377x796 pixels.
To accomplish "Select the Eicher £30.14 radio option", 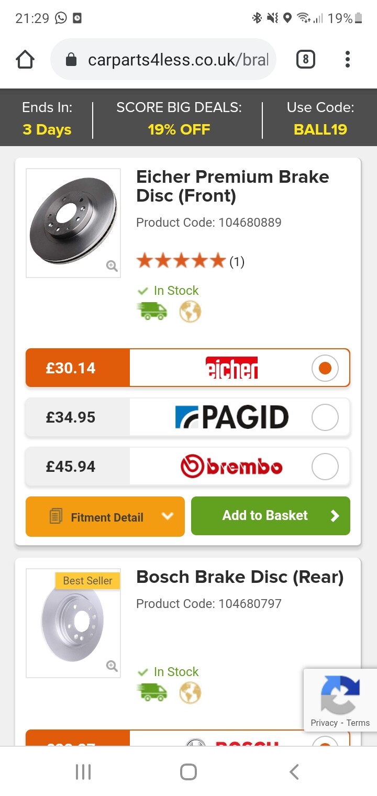I will coord(325,368).
